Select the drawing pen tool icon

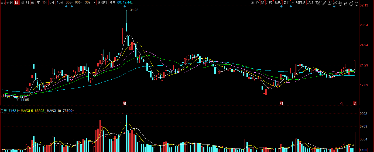pyautogui.click(x=324, y=4)
